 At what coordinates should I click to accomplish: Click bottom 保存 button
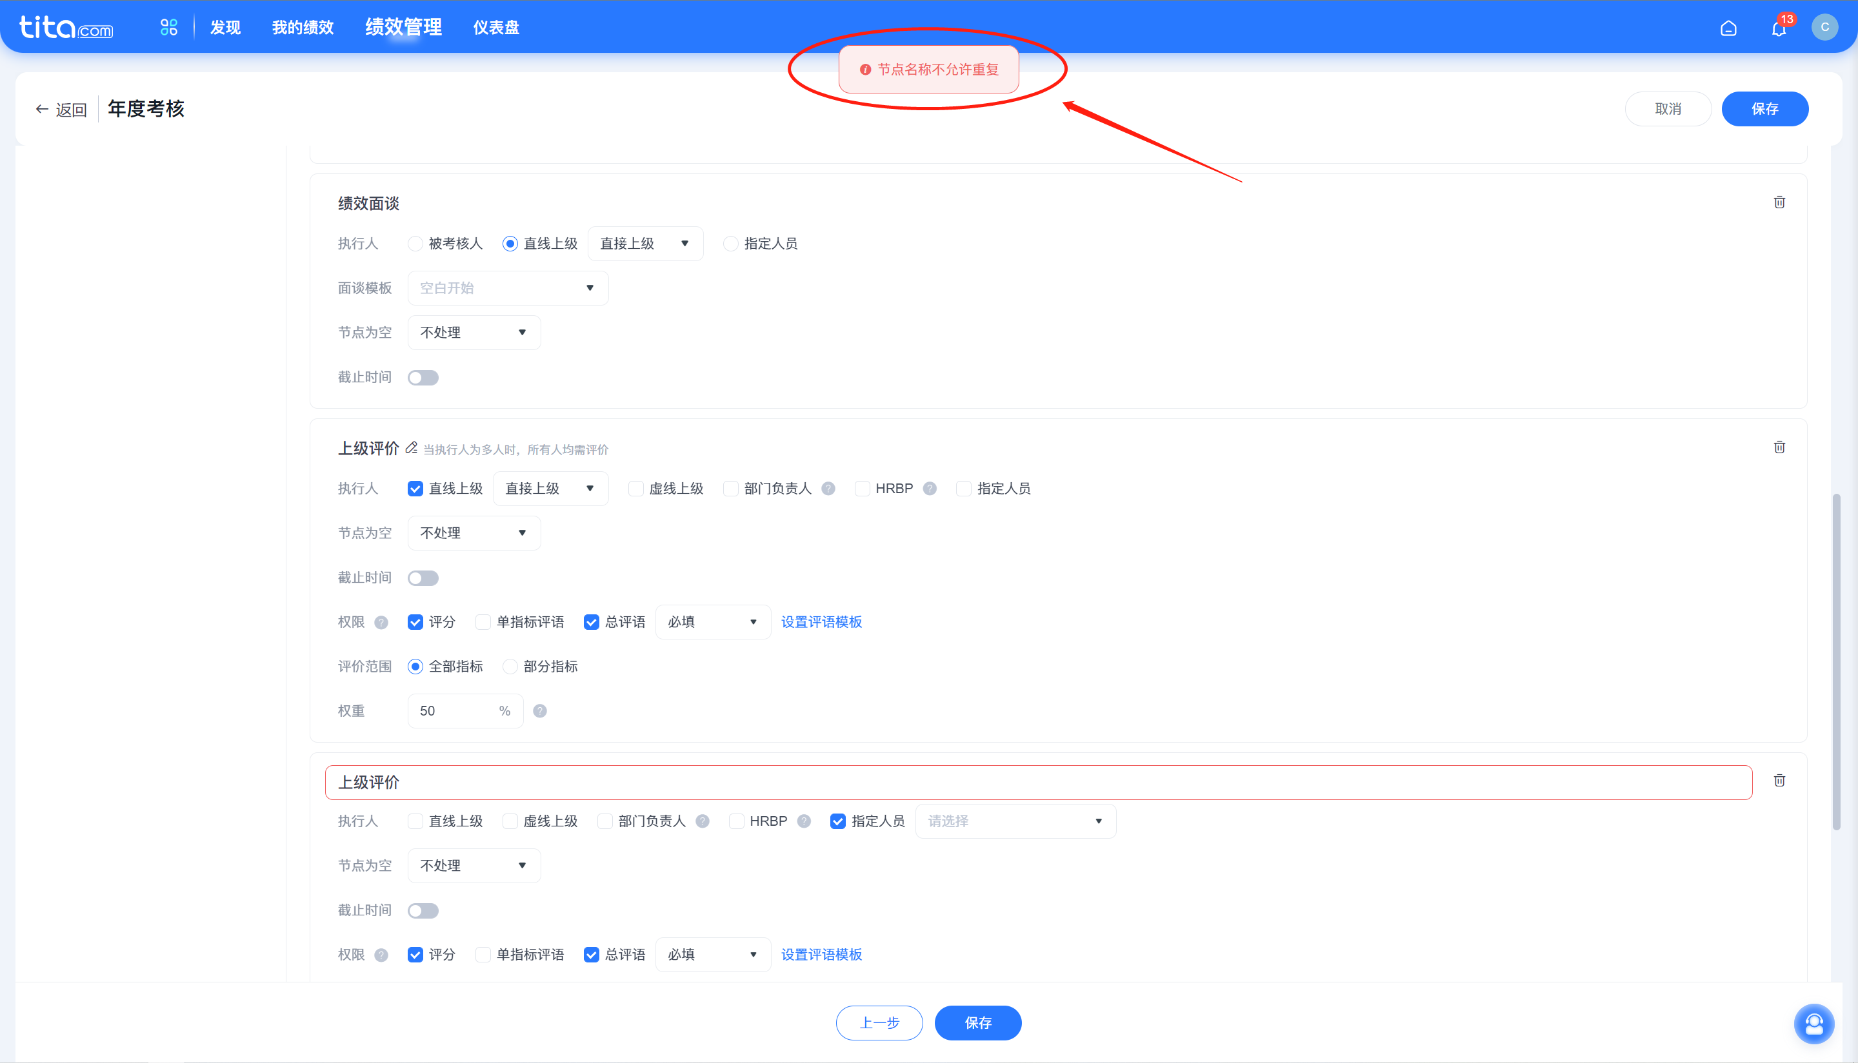[977, 1023]
